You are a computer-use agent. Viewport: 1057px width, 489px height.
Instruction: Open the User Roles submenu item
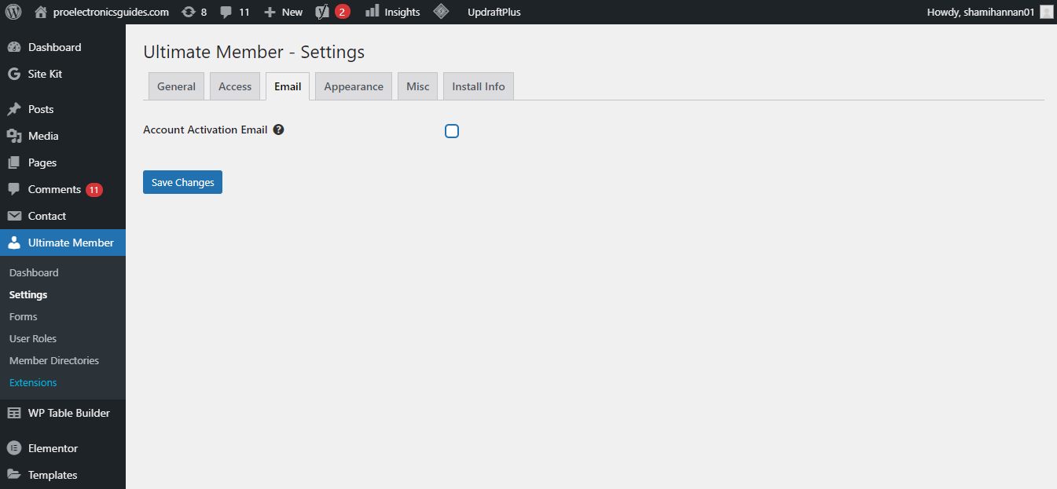(33, 338)
